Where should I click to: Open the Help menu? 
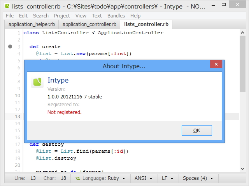(135, 16)
